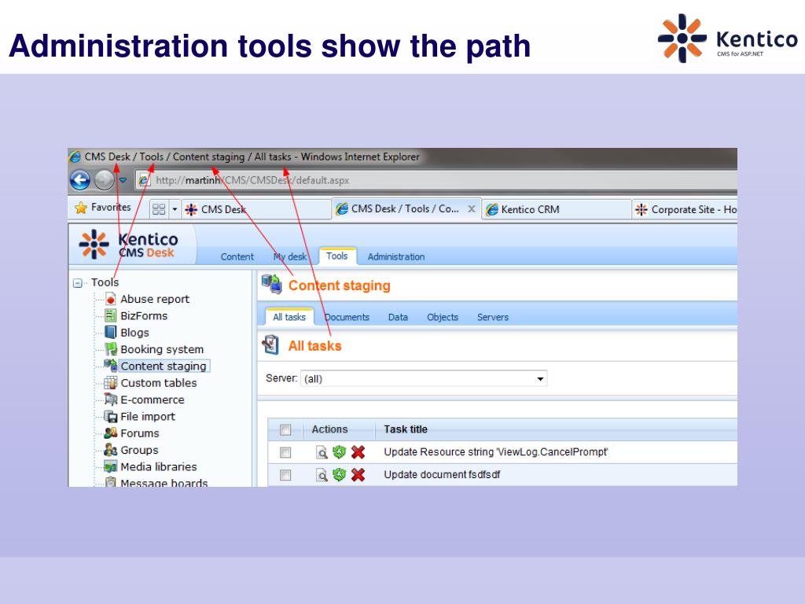Open Groups in the Tools tree
Screen dimensions: 805x604
[140, 451]
